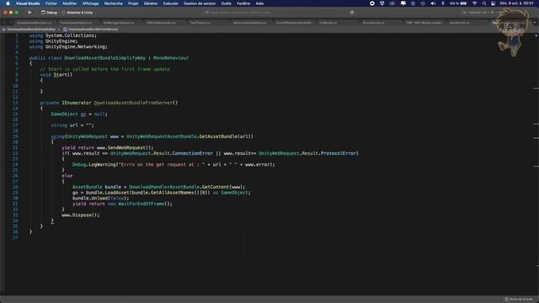Open the tab overflow dropdown arrow
Image resolution: width=539 pixels, height=303 pixels.
tap(535, 23)
